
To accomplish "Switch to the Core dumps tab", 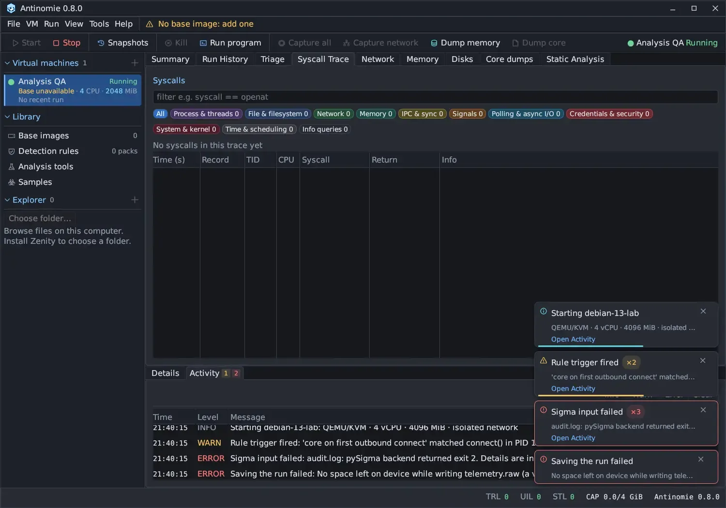I will 509,59.
